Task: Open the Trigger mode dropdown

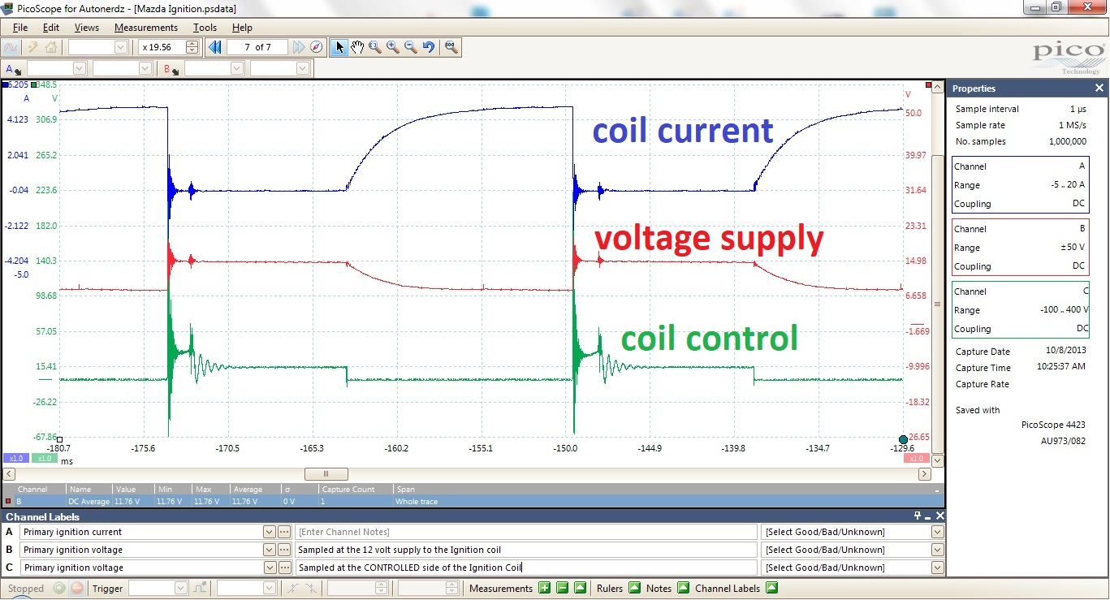Action: [180, 588]
